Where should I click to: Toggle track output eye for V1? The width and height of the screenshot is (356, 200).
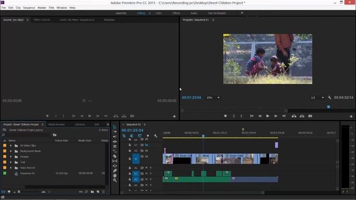(x=146, y=157)
